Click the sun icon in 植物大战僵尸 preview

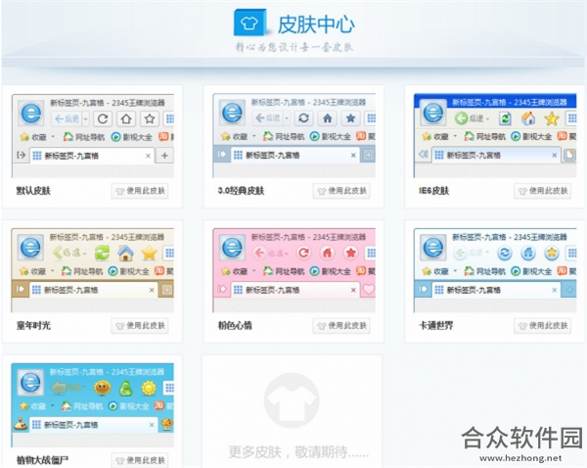[x=149, y=388]
